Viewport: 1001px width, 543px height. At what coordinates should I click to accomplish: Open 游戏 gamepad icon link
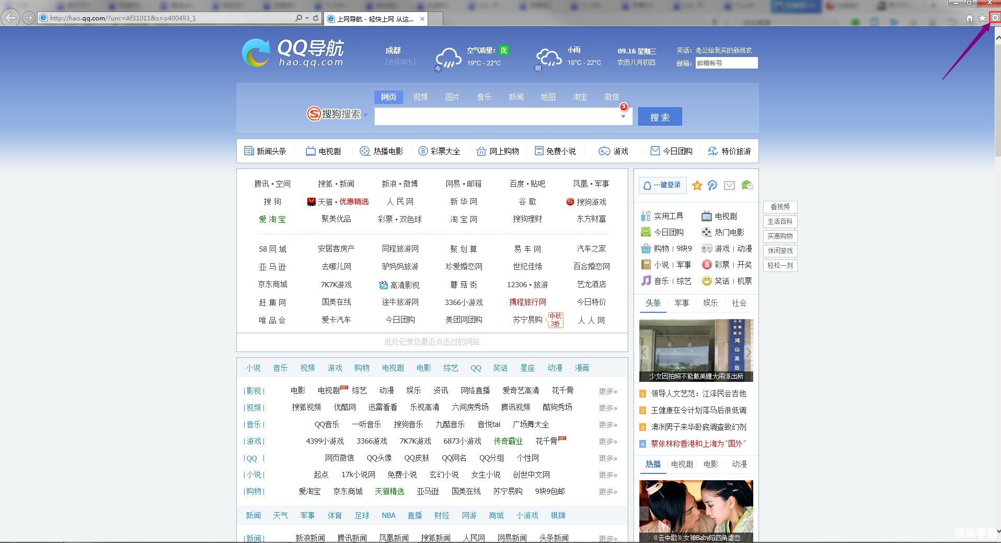(x=613, y=151)
